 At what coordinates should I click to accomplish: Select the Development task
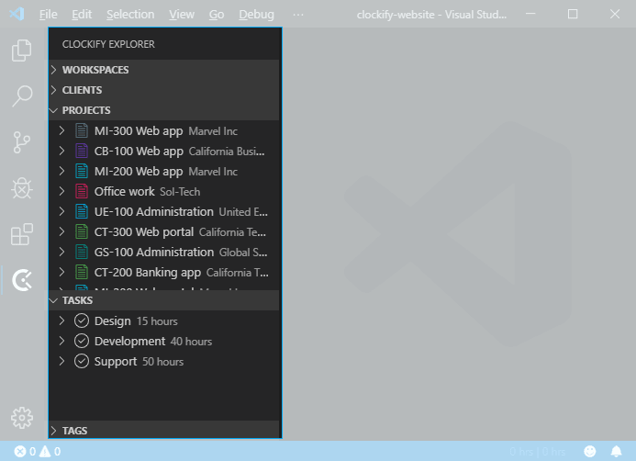click(164, 342)
